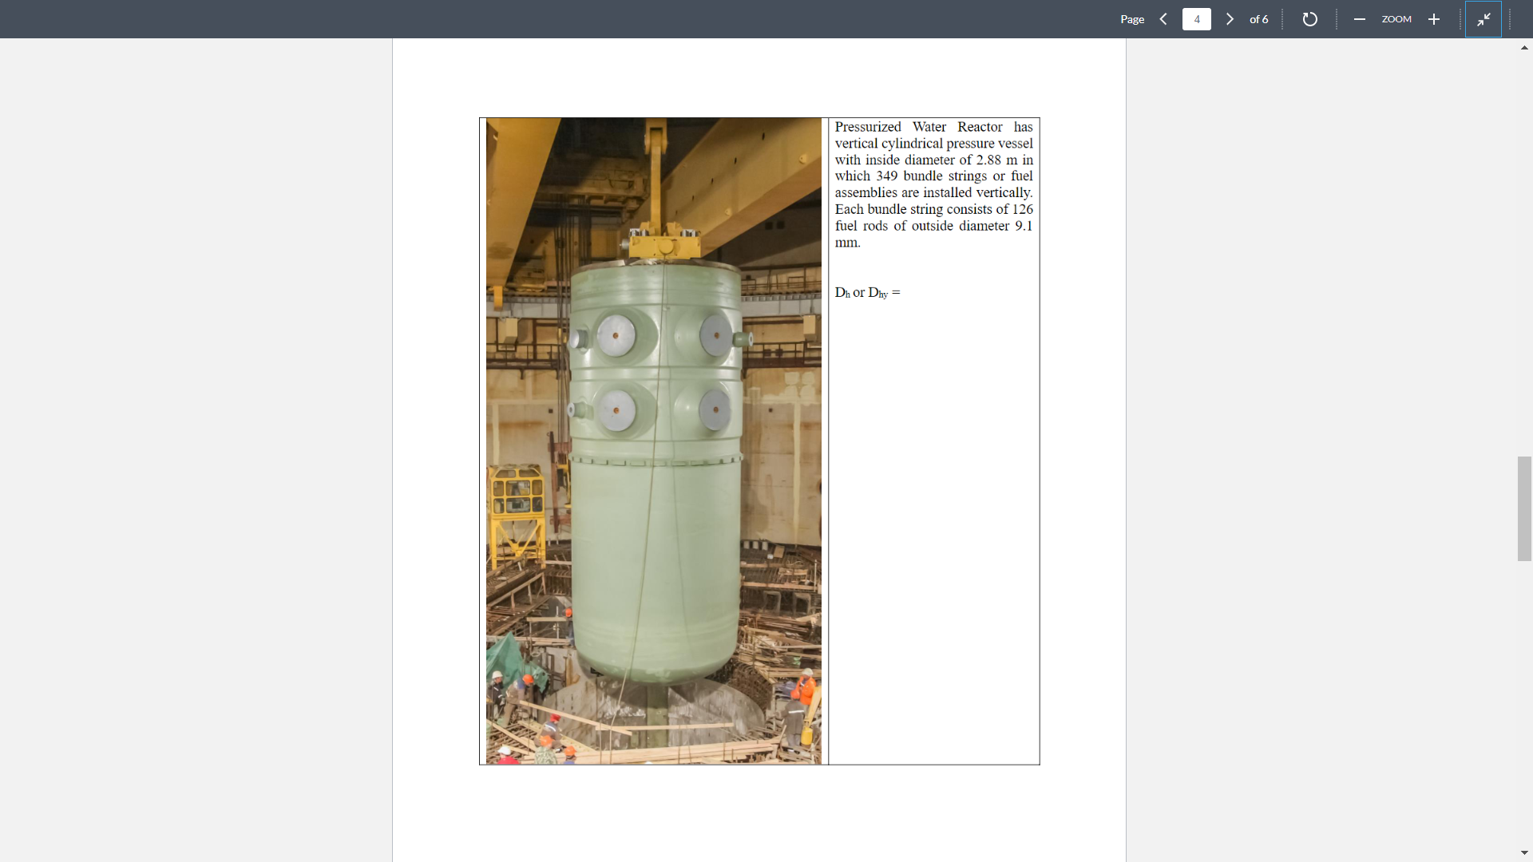Click the white margin of the PDF page
The image size is (1533, 862).
[x=759, y=814]
